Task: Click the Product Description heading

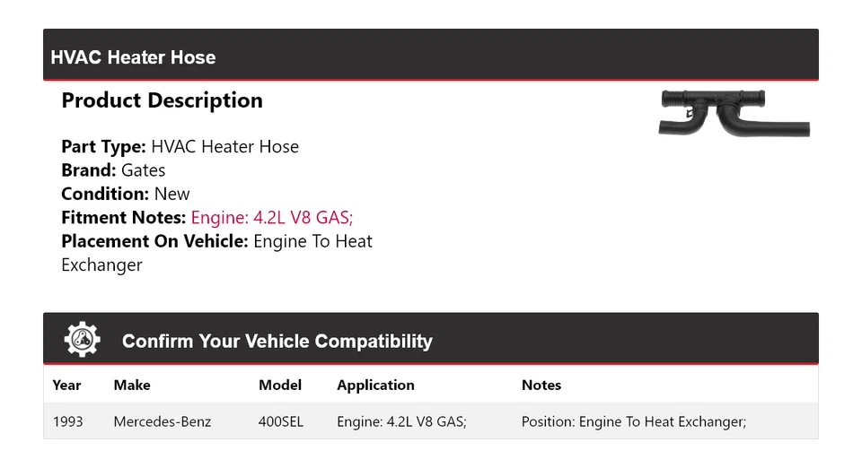Action: pyautogui.click(x=162, y=100)
